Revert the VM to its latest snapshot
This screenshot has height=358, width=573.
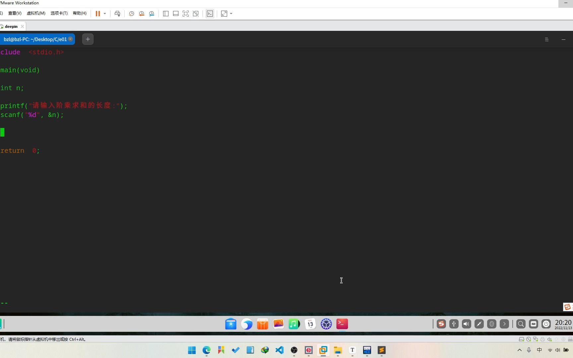point(142,14)
